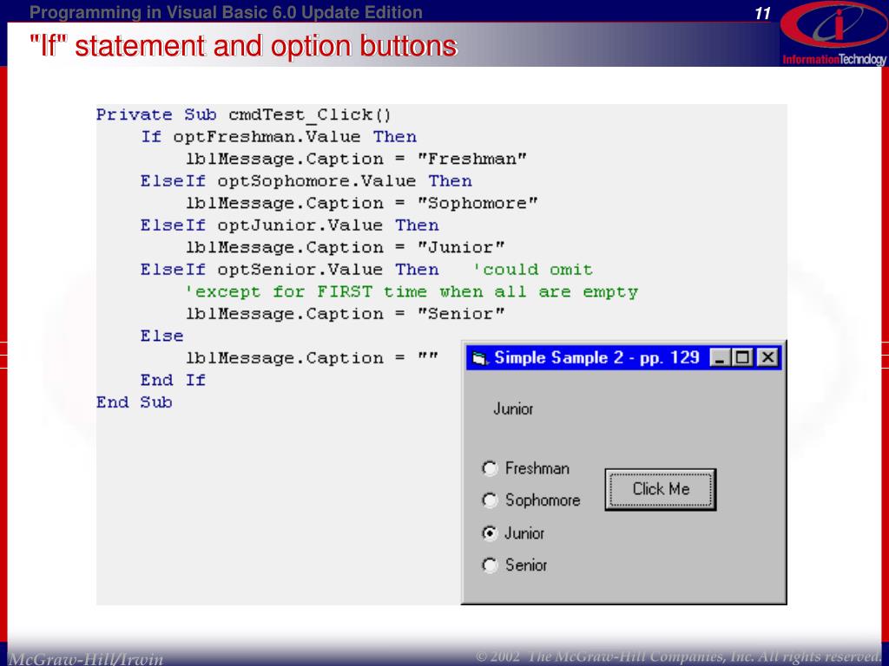Image resolution: width=889 pixels, height=666 pixels.
Task: Click the Click Me button
Action: (x=661, y=489)
